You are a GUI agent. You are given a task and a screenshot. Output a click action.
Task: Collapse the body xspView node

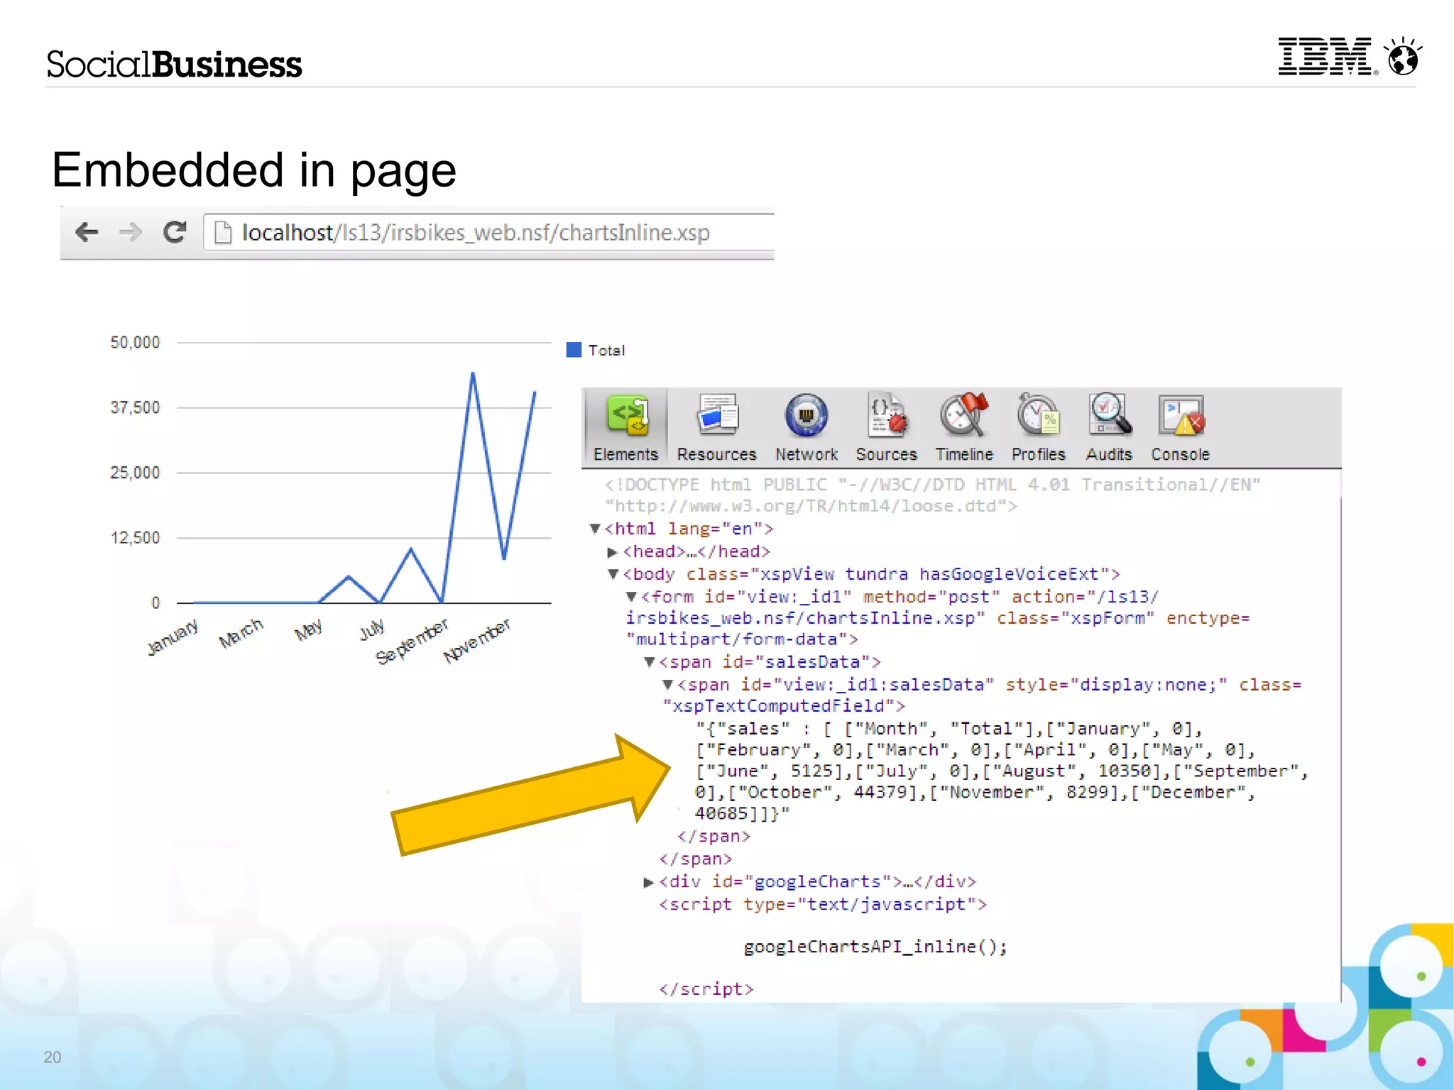coord(613,574)
